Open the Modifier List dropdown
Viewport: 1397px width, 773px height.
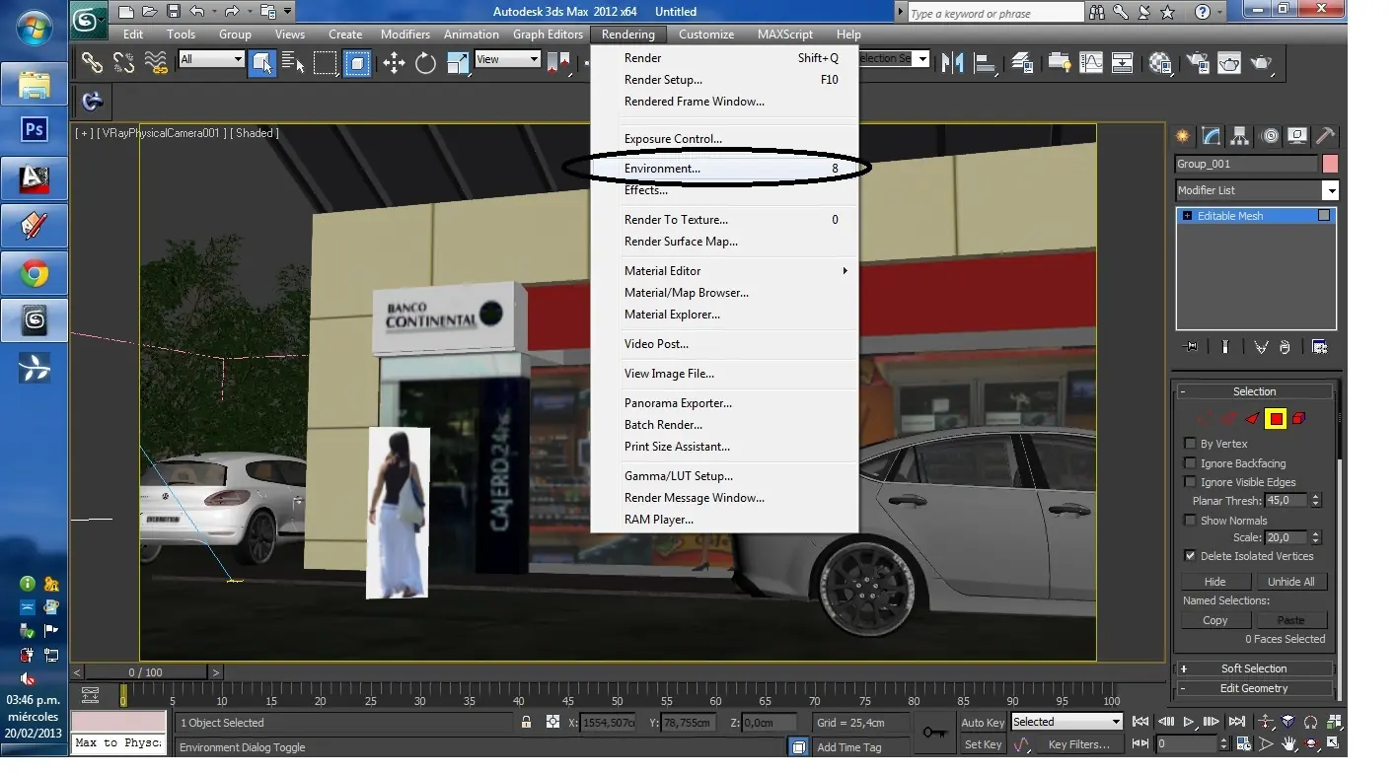[1257, 190]
